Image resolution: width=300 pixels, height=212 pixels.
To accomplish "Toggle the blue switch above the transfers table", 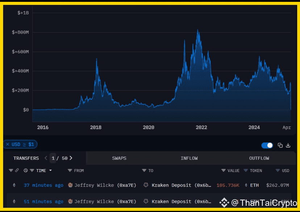I will [267, 145].
